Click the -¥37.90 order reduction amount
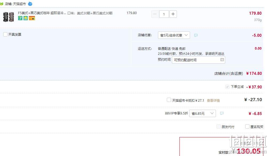 [x=254, y=87]
